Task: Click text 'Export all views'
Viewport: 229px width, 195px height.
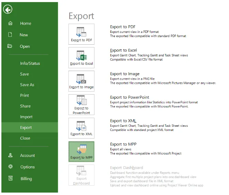Action: click(x=121, y=149)
